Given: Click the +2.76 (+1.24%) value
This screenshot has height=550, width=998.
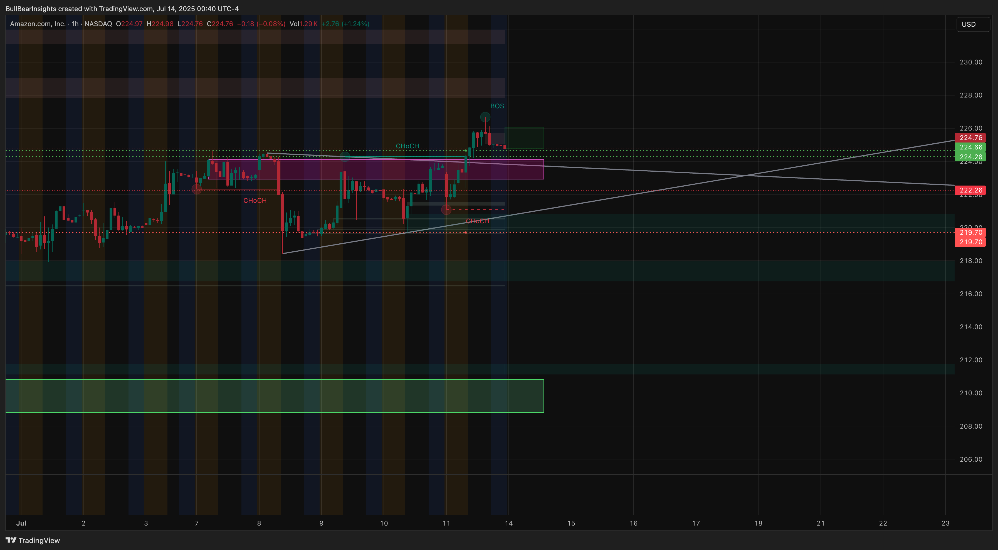Looking at the screenshot, I should 345,24.
